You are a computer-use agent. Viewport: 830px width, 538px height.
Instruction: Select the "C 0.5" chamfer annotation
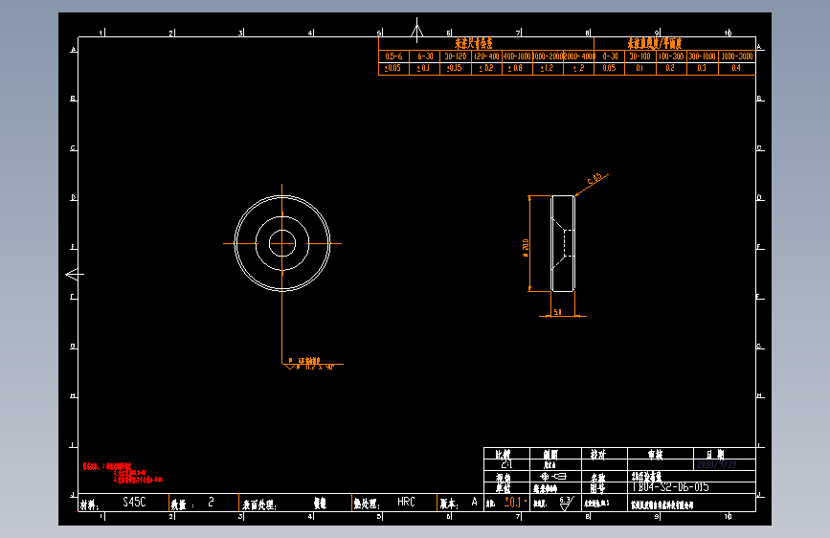click(x=594, y=178)
